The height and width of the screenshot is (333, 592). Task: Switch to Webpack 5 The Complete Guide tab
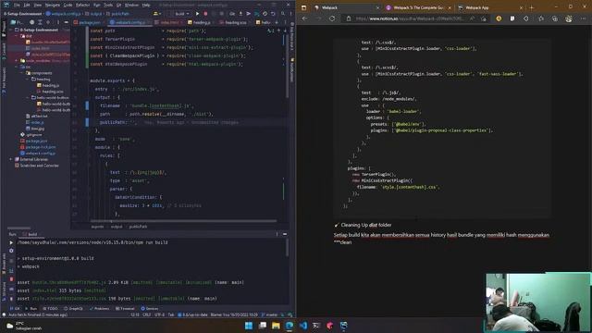click(x=418, y=7)
